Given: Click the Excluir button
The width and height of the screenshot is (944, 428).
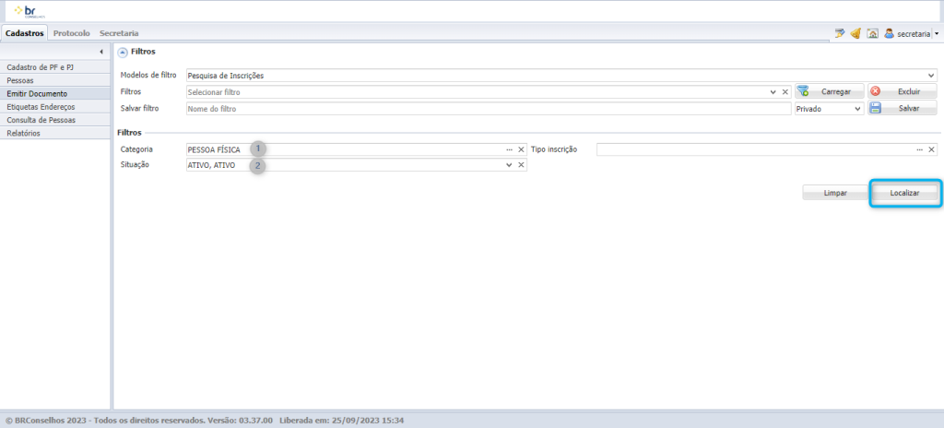Looking at the screenshot, I should tap(903, 91).
